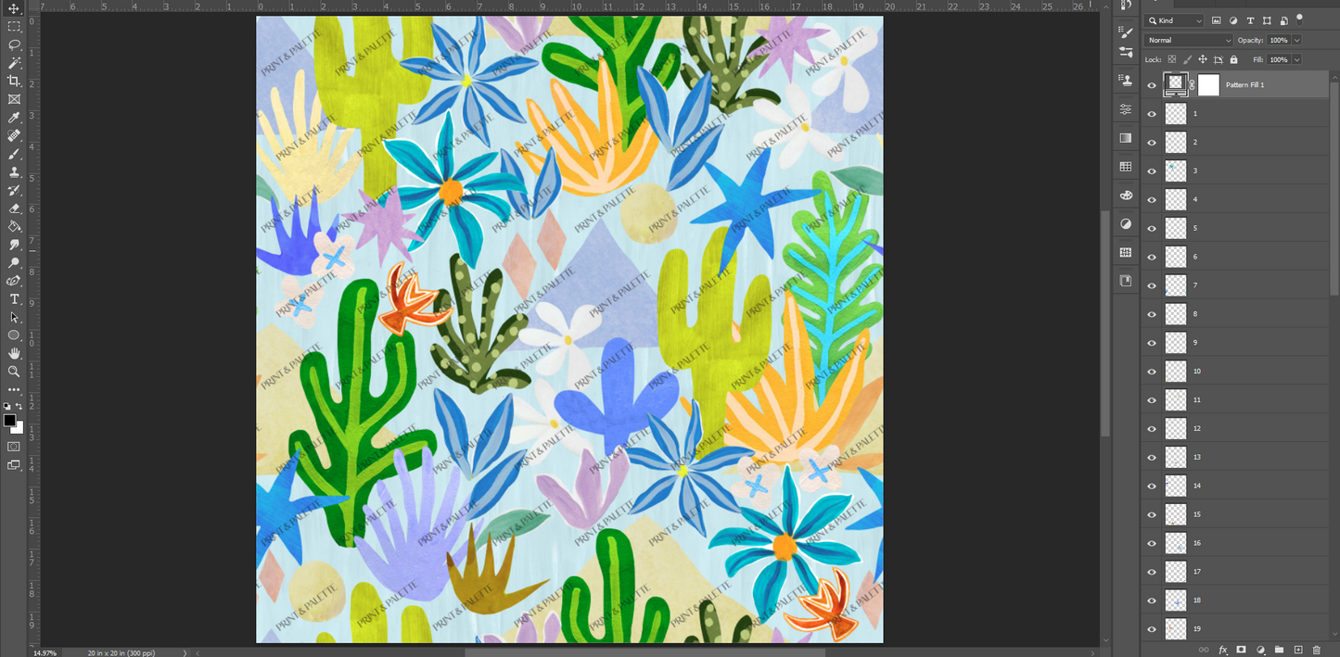Select the Eraser tool
This screenshot has width=1340, height=657.
(x=14, y=208)
